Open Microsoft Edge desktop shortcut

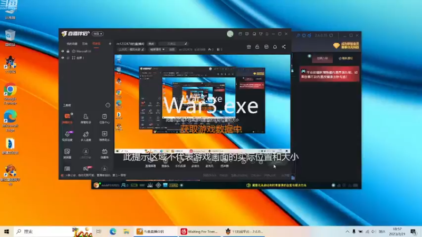[x=10, y=121]
